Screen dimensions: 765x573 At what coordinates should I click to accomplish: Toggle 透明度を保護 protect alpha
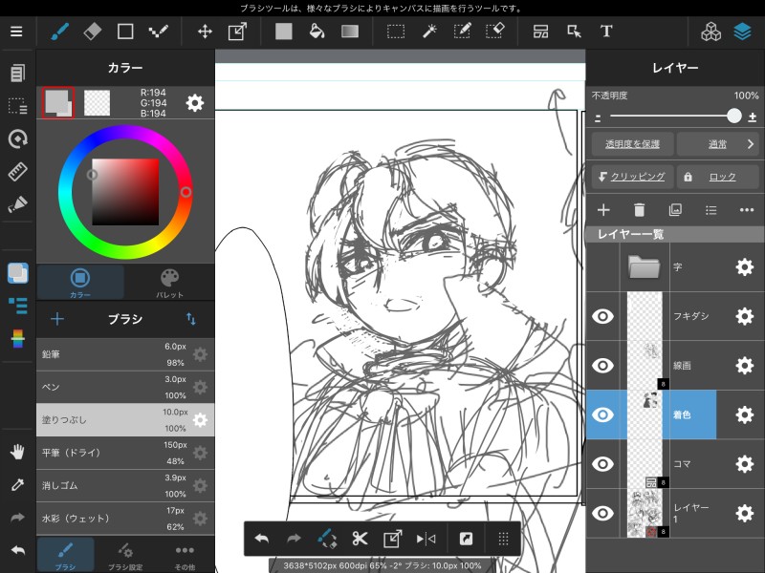[x=632, y=144]
